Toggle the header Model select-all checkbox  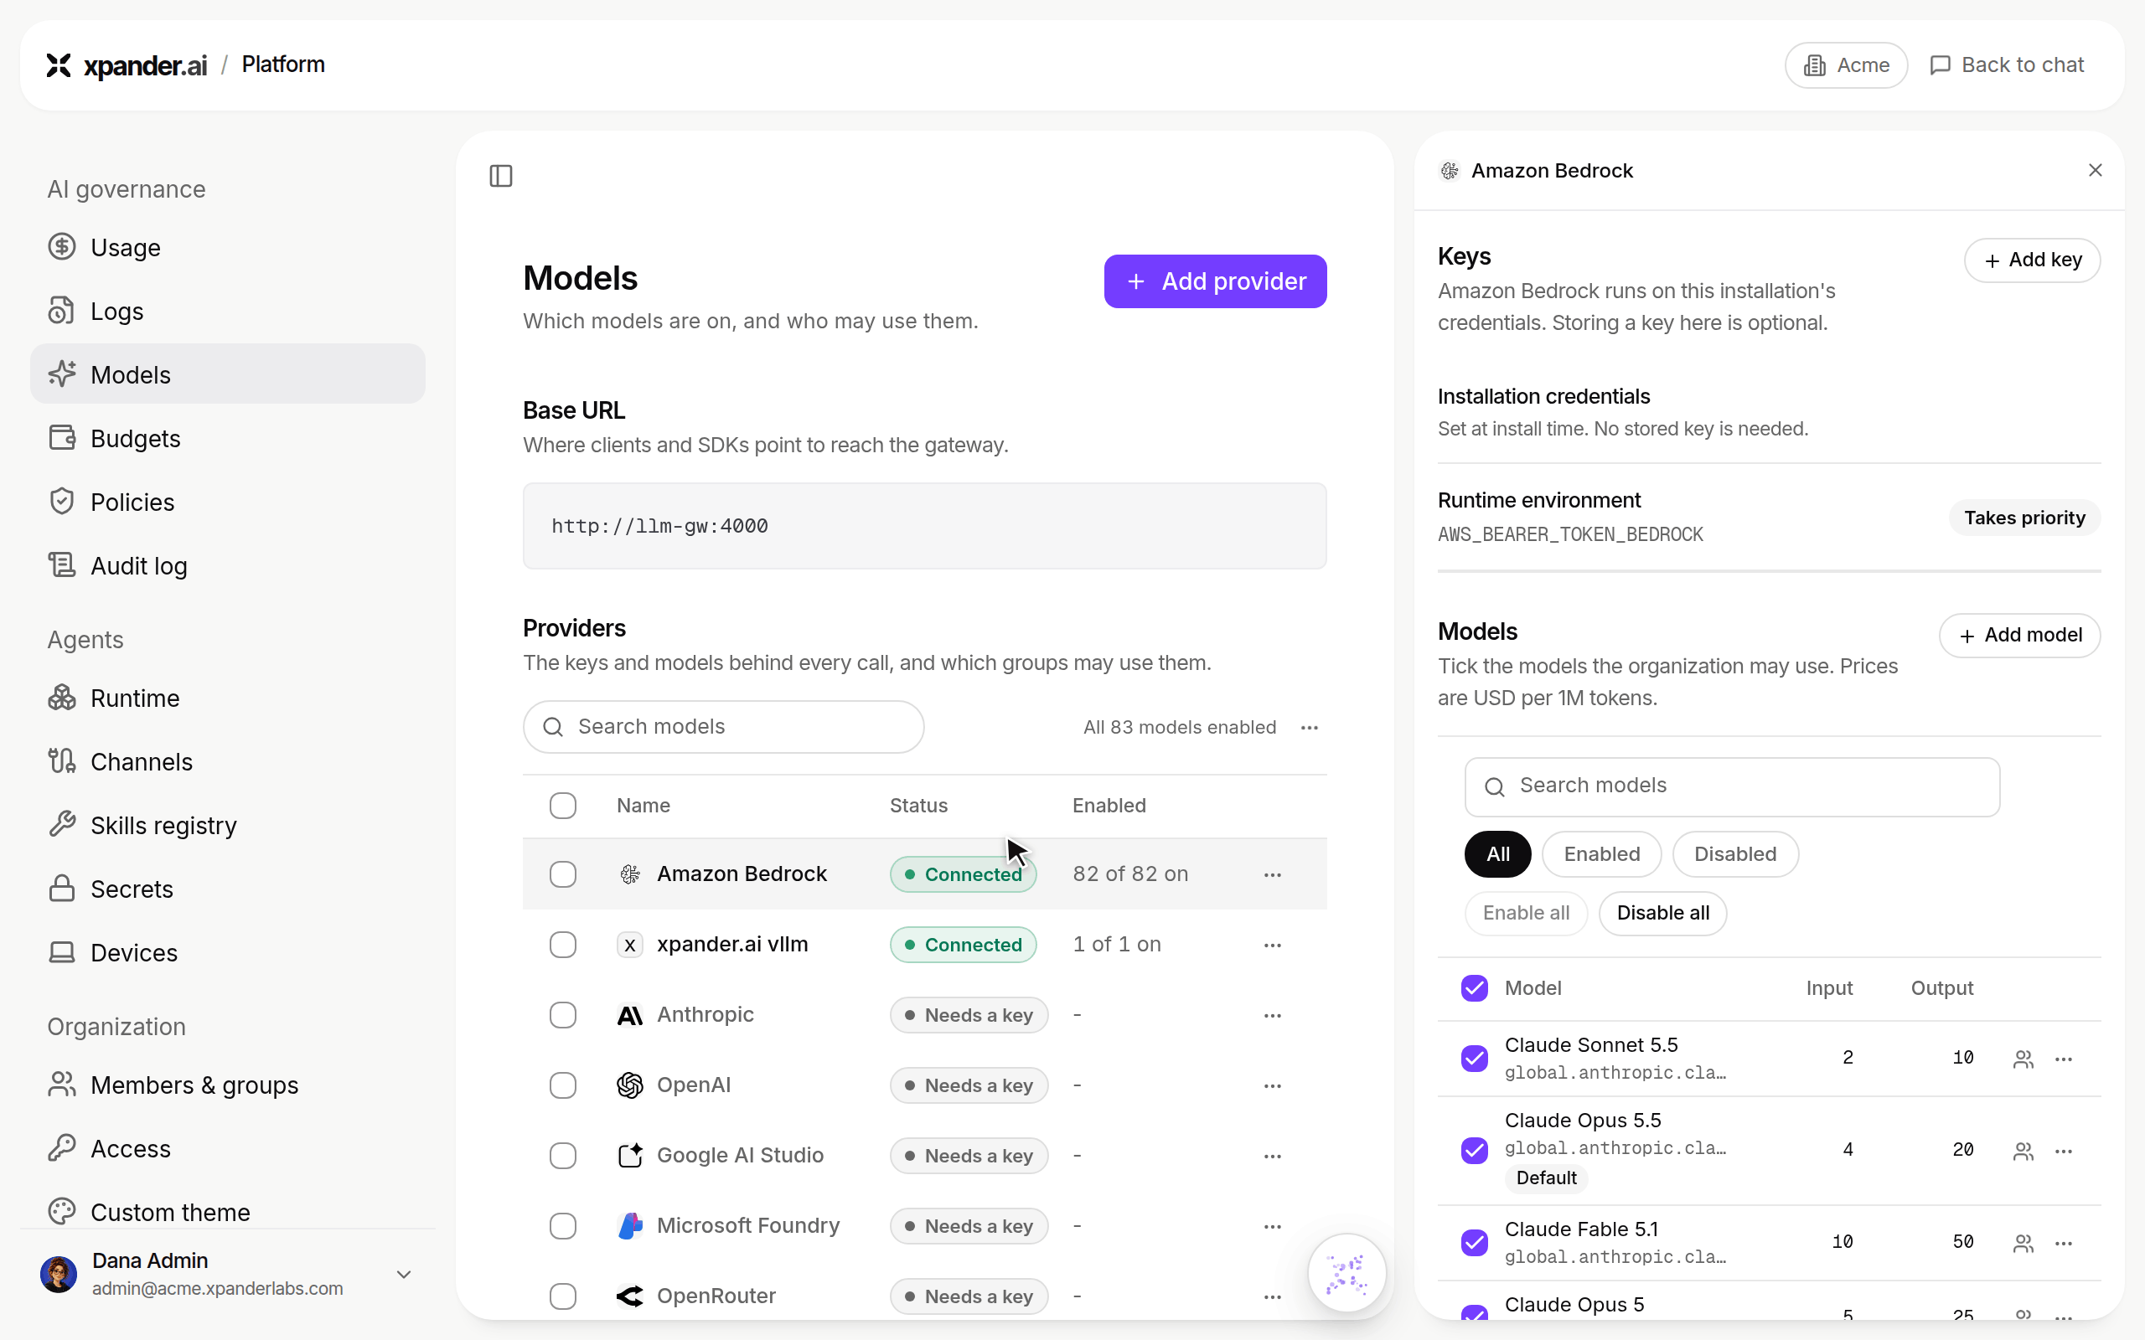pos(1474,988)
